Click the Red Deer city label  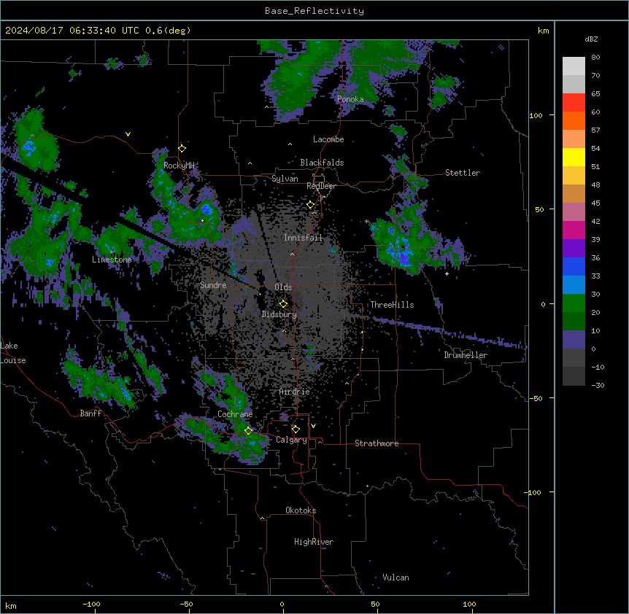(x=321, y=187)
